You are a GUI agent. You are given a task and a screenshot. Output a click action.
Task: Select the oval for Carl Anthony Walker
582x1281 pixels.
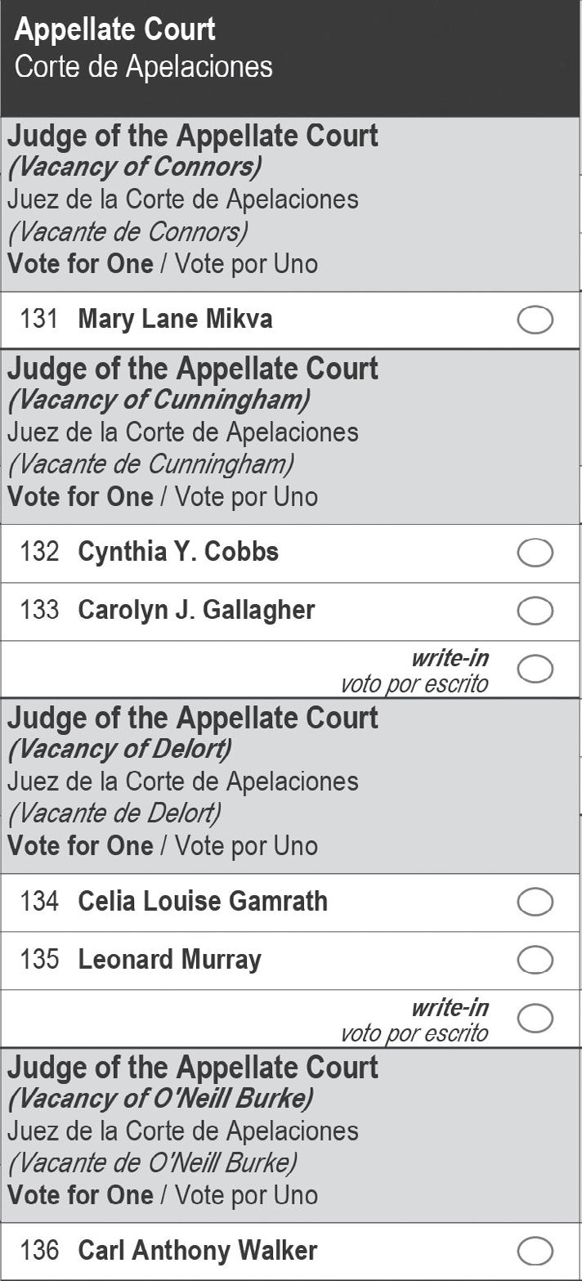click(535, 1252)
